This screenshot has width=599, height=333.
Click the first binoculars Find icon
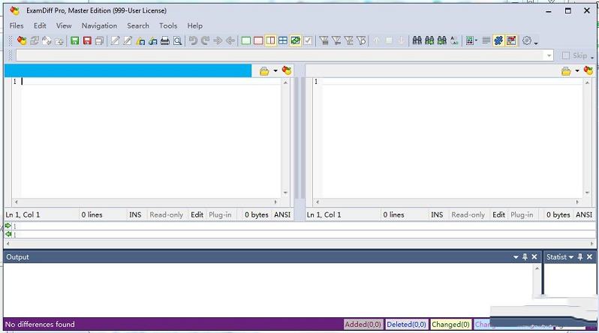417,40
